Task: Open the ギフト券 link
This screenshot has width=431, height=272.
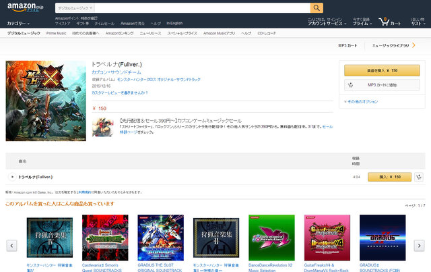Action: 82,24
